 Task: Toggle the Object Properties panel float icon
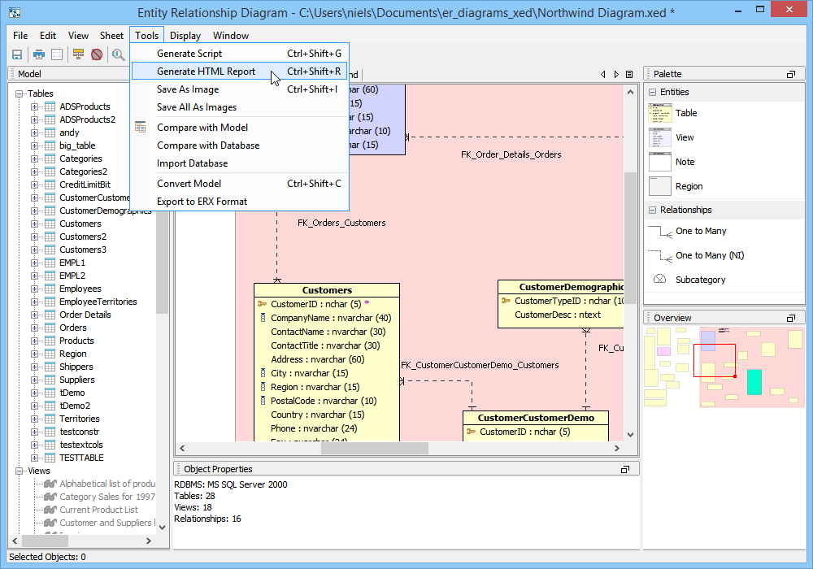click(x=625, y=469)
